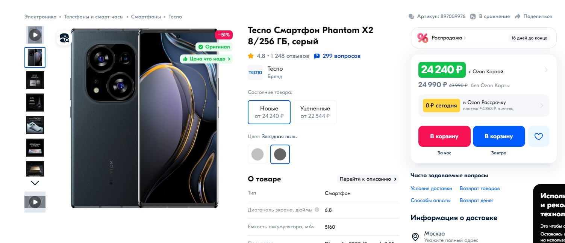Open the Tecno brand logo
The image size is (565, 243).
[x=255, y=72]
